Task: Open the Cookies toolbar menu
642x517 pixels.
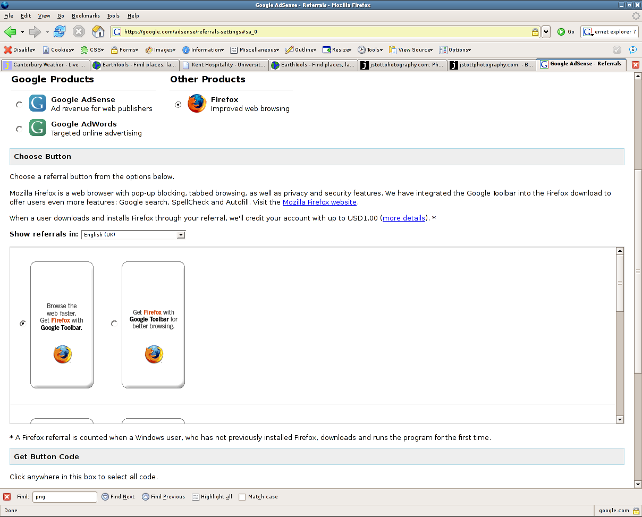Action: (x=58, y=50)
